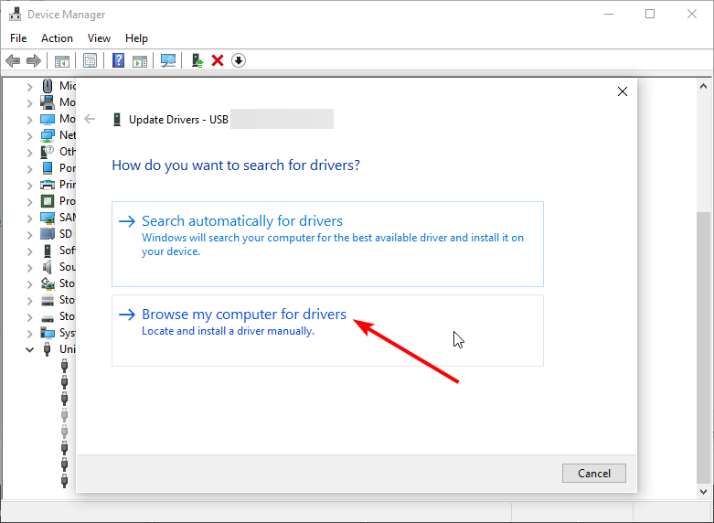Screen dimensions: 714x523
Task: Select the system folder icon beside 'Sys'
Action: [48, 333]
